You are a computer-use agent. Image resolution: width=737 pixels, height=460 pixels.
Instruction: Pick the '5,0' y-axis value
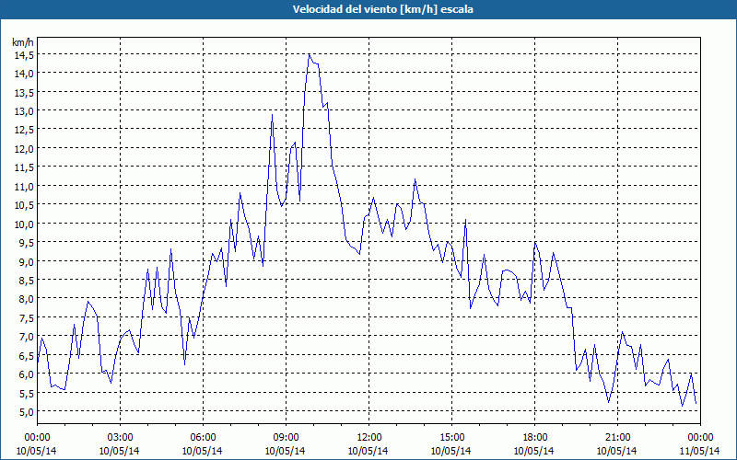click(x=27, y=411)
